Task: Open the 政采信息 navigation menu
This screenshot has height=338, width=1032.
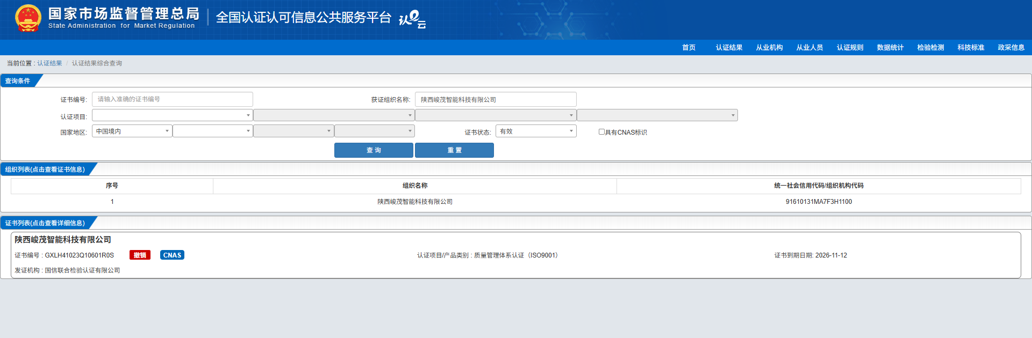Action: coord(1011,48)
